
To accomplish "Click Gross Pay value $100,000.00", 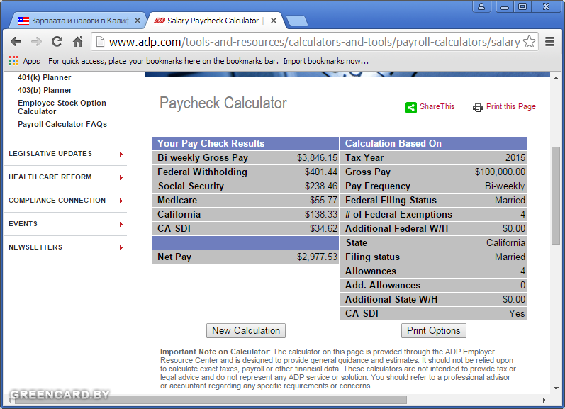I will (x=500, y=172).
